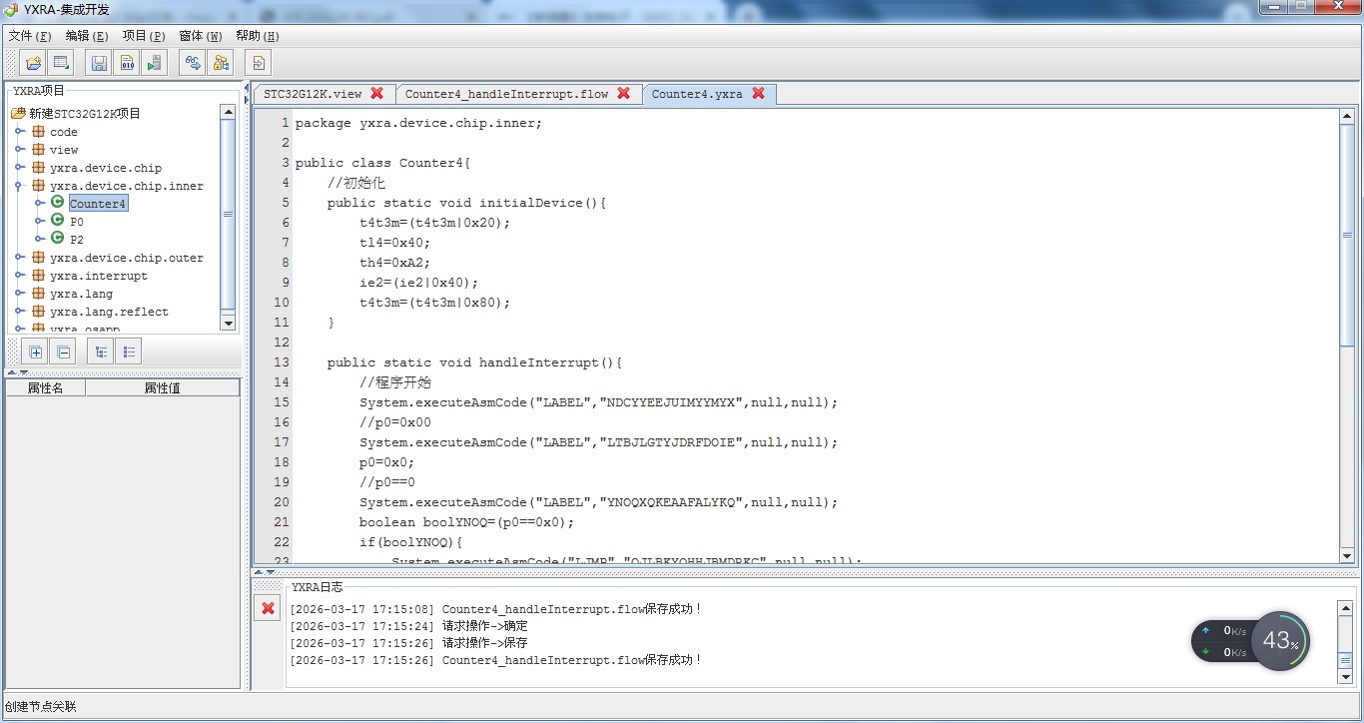Click the list-view layout icon below the tree
Viewport: 1364px width, 723px height.
(129, 352)
